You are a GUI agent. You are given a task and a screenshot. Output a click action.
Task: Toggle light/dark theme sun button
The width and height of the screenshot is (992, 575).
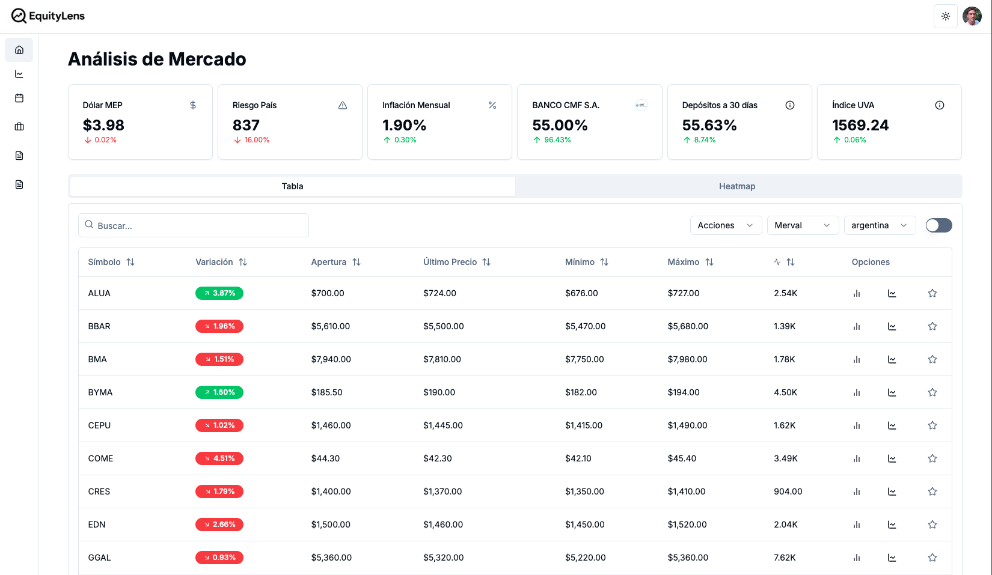945,16
